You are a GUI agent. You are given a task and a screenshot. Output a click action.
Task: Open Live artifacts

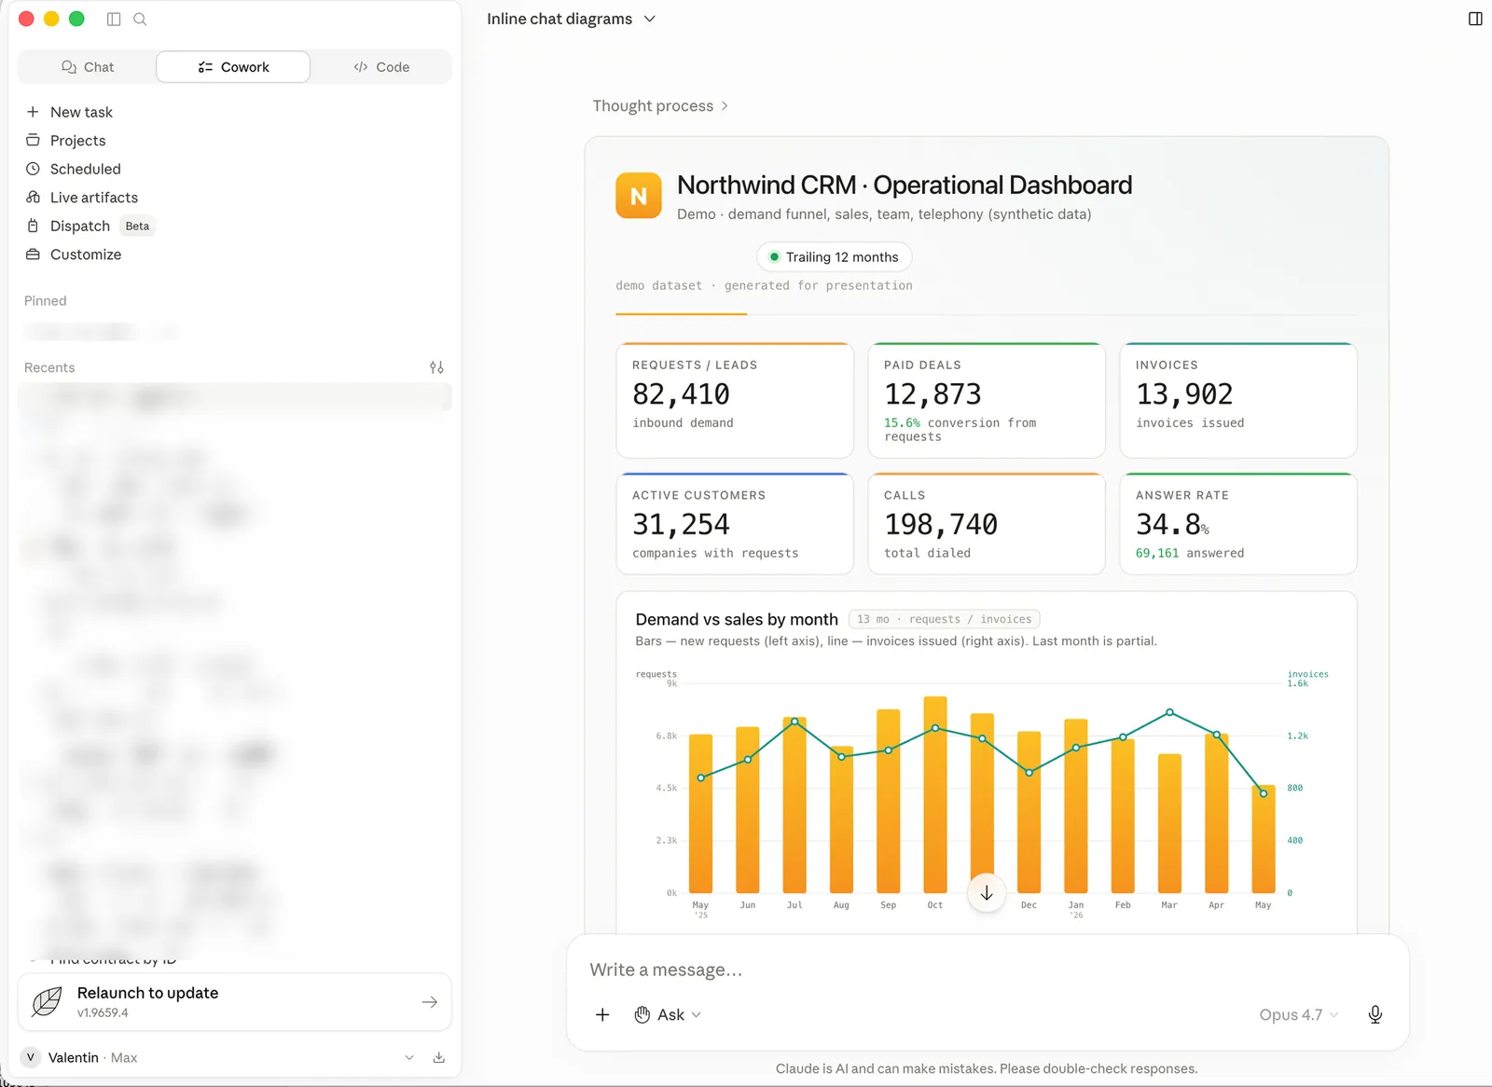(93, 198)
